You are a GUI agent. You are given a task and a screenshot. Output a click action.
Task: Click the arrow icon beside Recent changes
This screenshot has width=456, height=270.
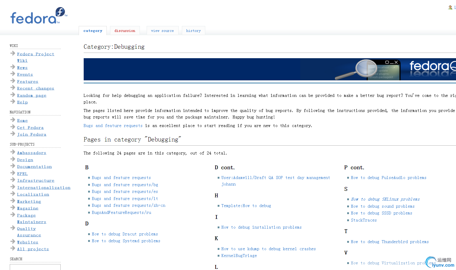click(13, 87)
